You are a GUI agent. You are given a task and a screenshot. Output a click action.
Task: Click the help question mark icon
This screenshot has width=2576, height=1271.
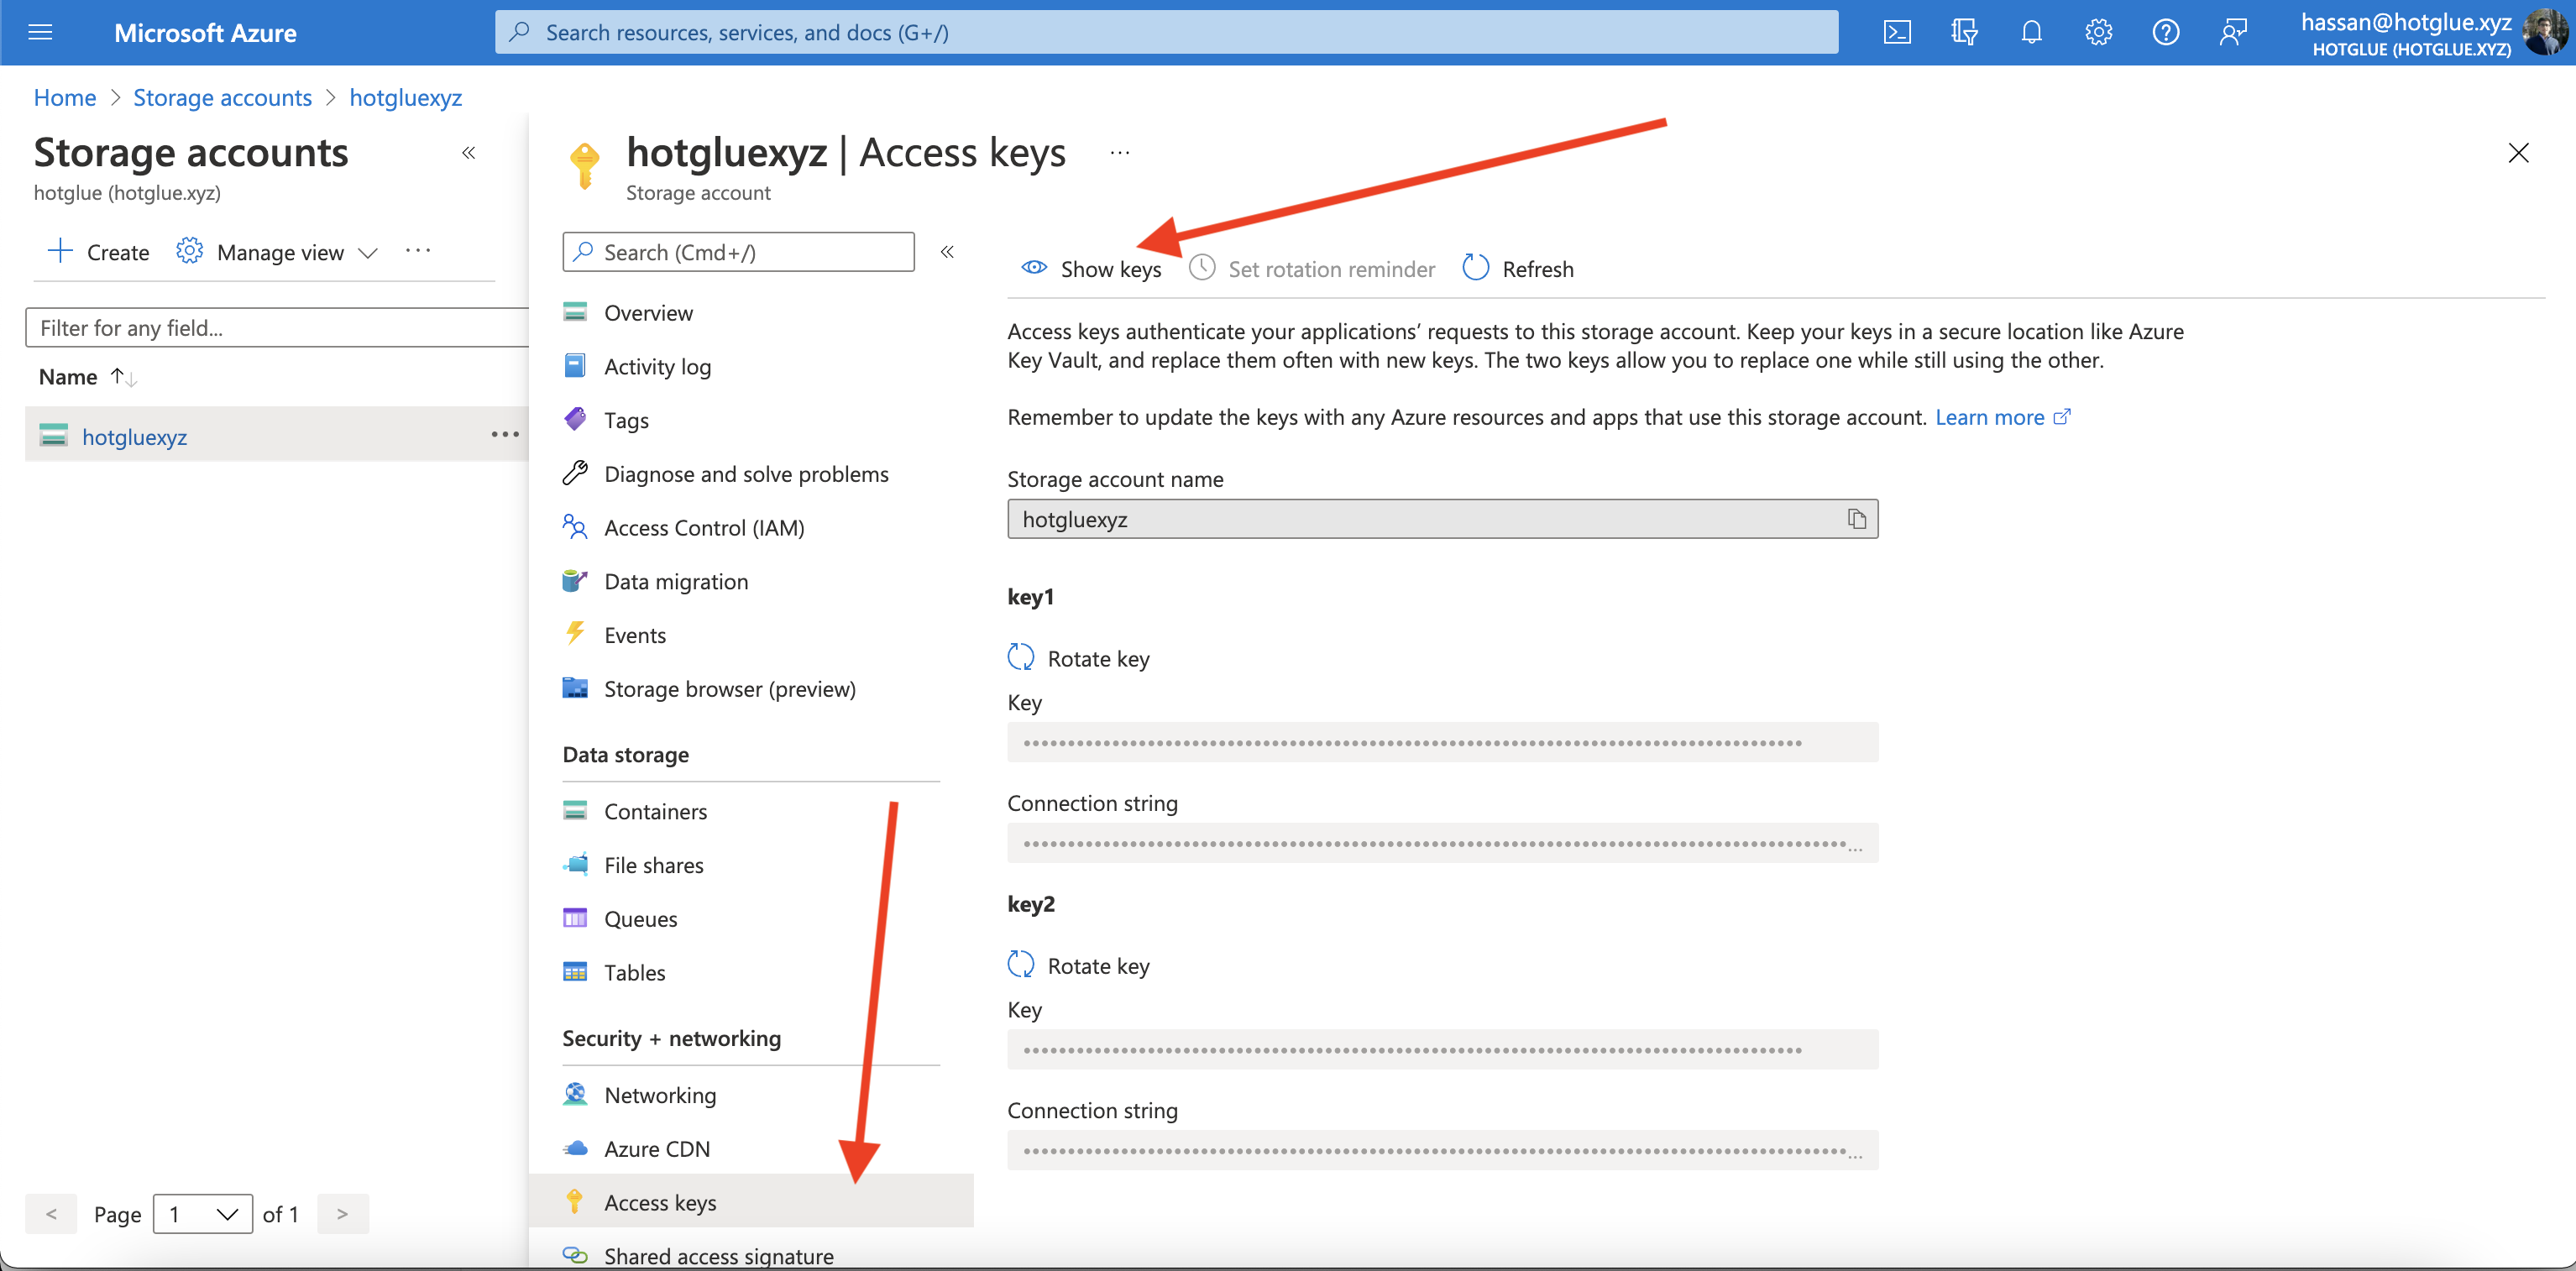(x=2165, y=32)
